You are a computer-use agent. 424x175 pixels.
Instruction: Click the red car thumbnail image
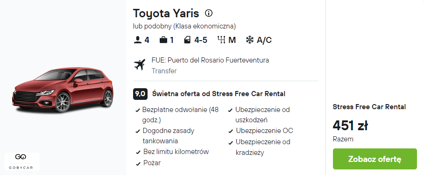point(63,89)
